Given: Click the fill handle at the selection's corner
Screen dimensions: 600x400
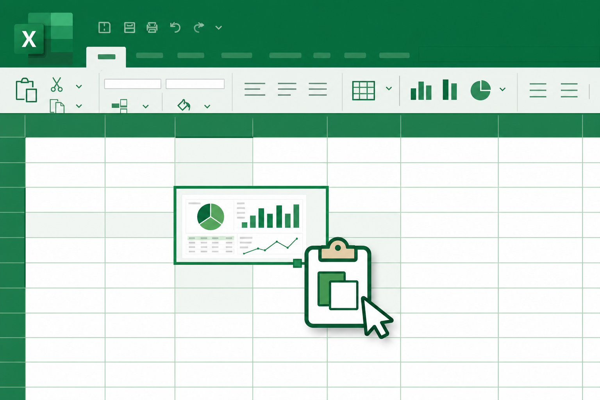Looking at the screenshot, I should (x=297, y=263).
